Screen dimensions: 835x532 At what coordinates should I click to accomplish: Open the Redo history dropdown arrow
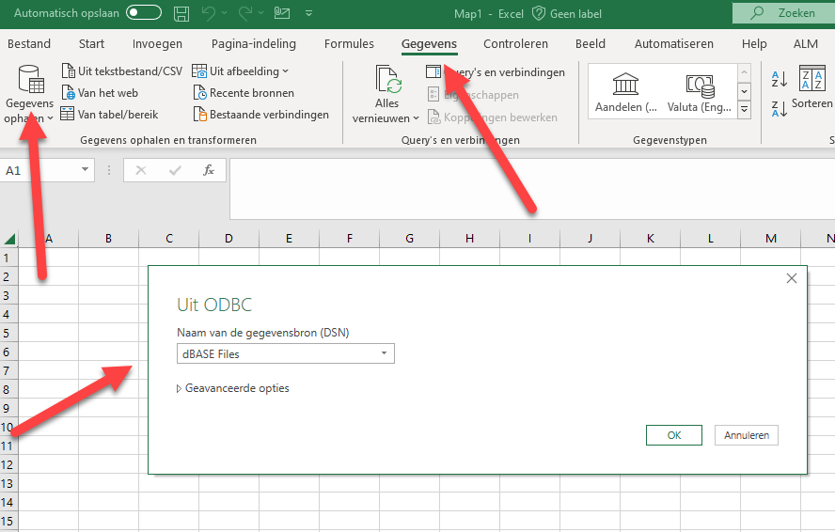(261, 13)
